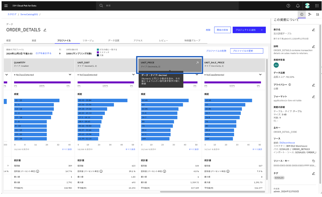The height and width of the screenshot is (197, 322).
Task: Click the horizontal scrollbar of profile table
Action: pos(212,192)
